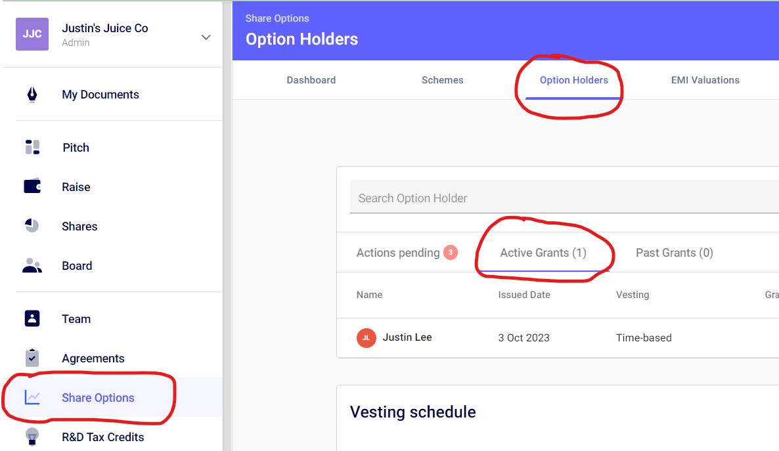The width and height of the screenshot is (779, 451).
Task: Click the Share Options chart icon
Action: tap(32, 397)
